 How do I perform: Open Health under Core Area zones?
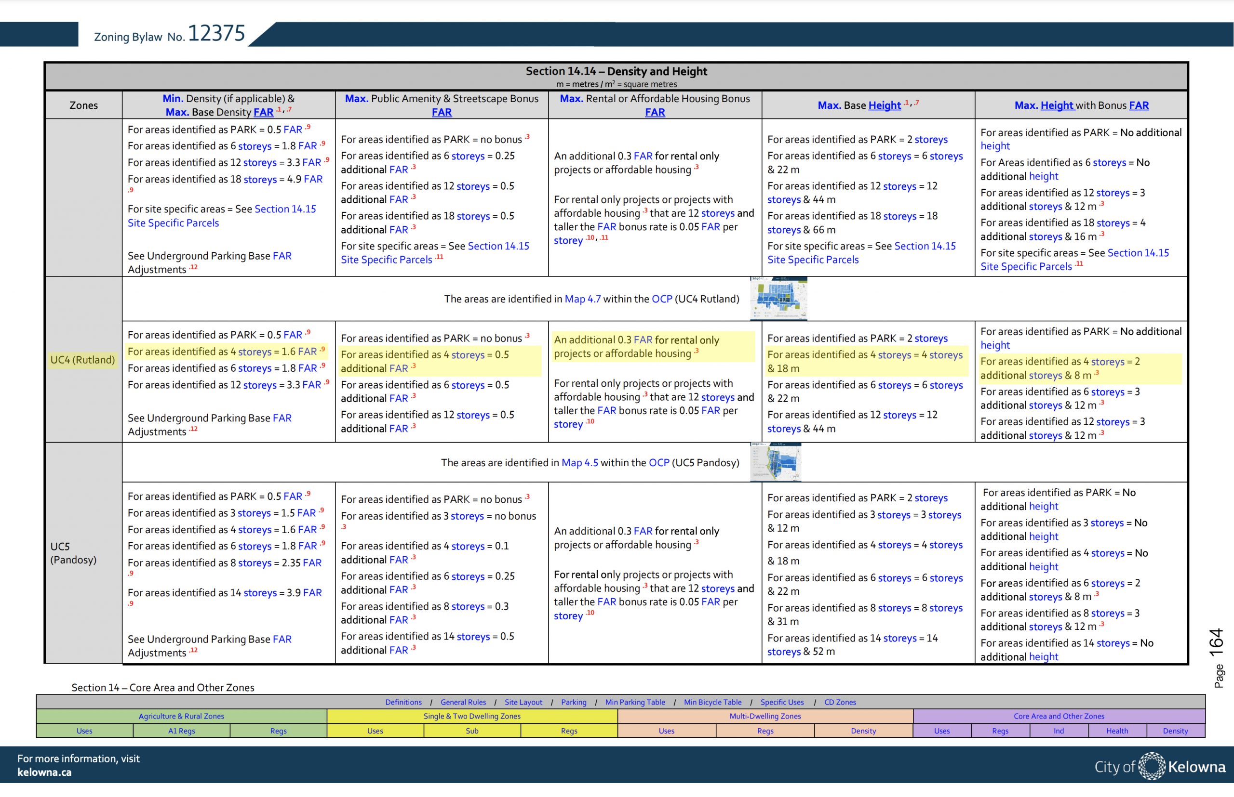coord(1117,731)
